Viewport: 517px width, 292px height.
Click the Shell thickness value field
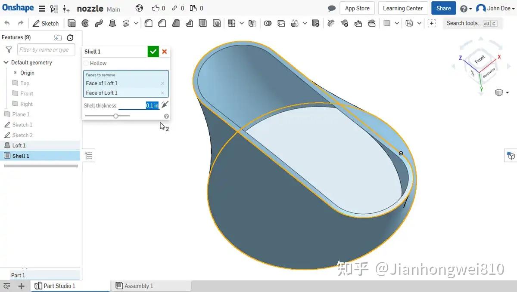[x=139, y=105]
